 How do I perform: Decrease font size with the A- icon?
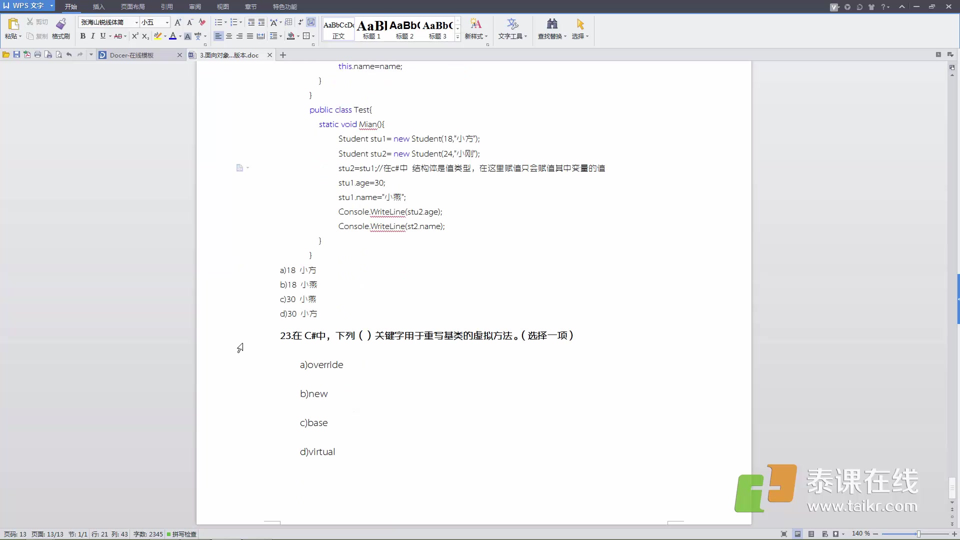[190, 22]
